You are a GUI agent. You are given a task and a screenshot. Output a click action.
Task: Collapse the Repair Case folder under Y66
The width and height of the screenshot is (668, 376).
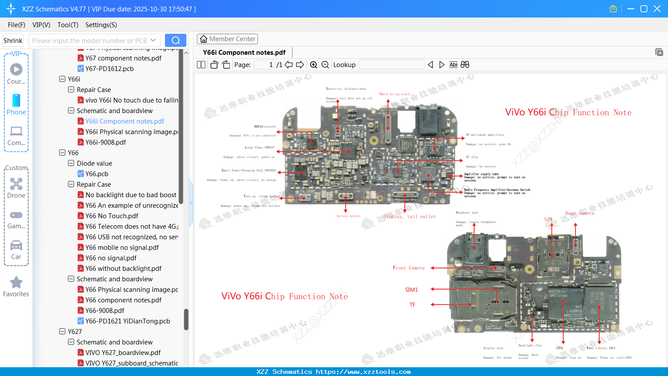[71, 184]
